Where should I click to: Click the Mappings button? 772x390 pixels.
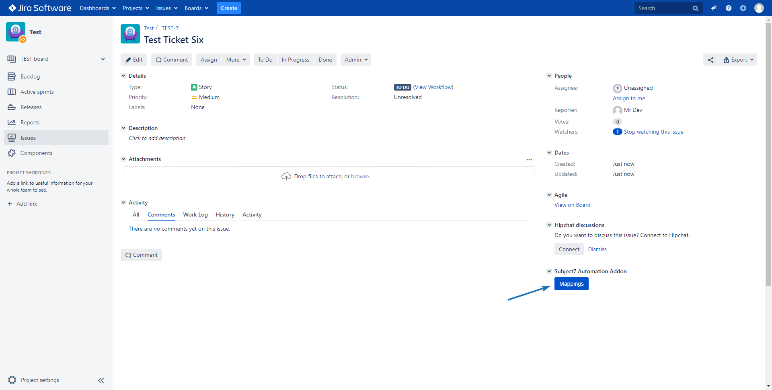[x=571, y=284]
